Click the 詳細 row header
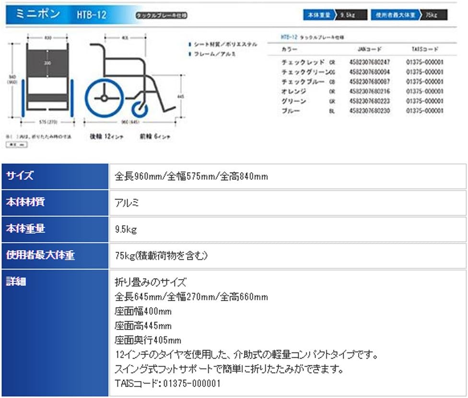468x398 pixels. click(x=55, y=333)
